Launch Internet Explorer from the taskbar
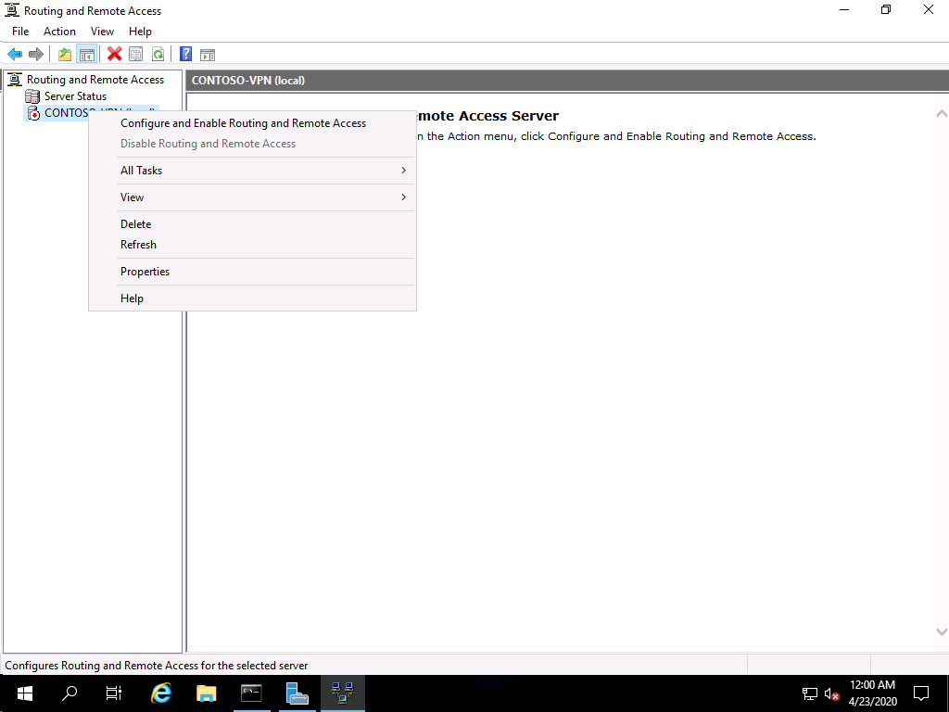 pyautogui.click(x=161, y=693)
